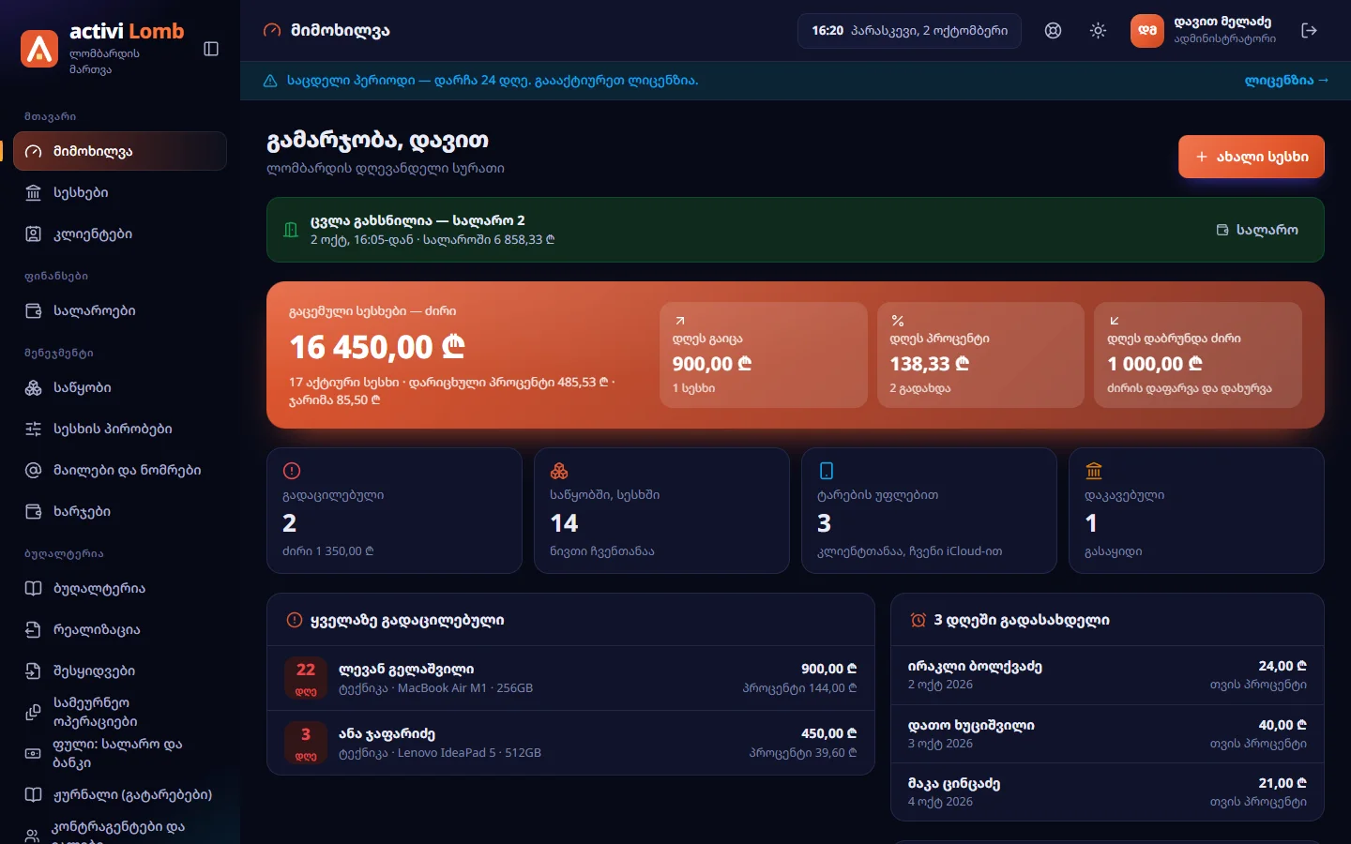This screenshot has height=844, width=1351.
Task: Open overdue loan of ლევან გელაშვილი
Action: (570, 678)
